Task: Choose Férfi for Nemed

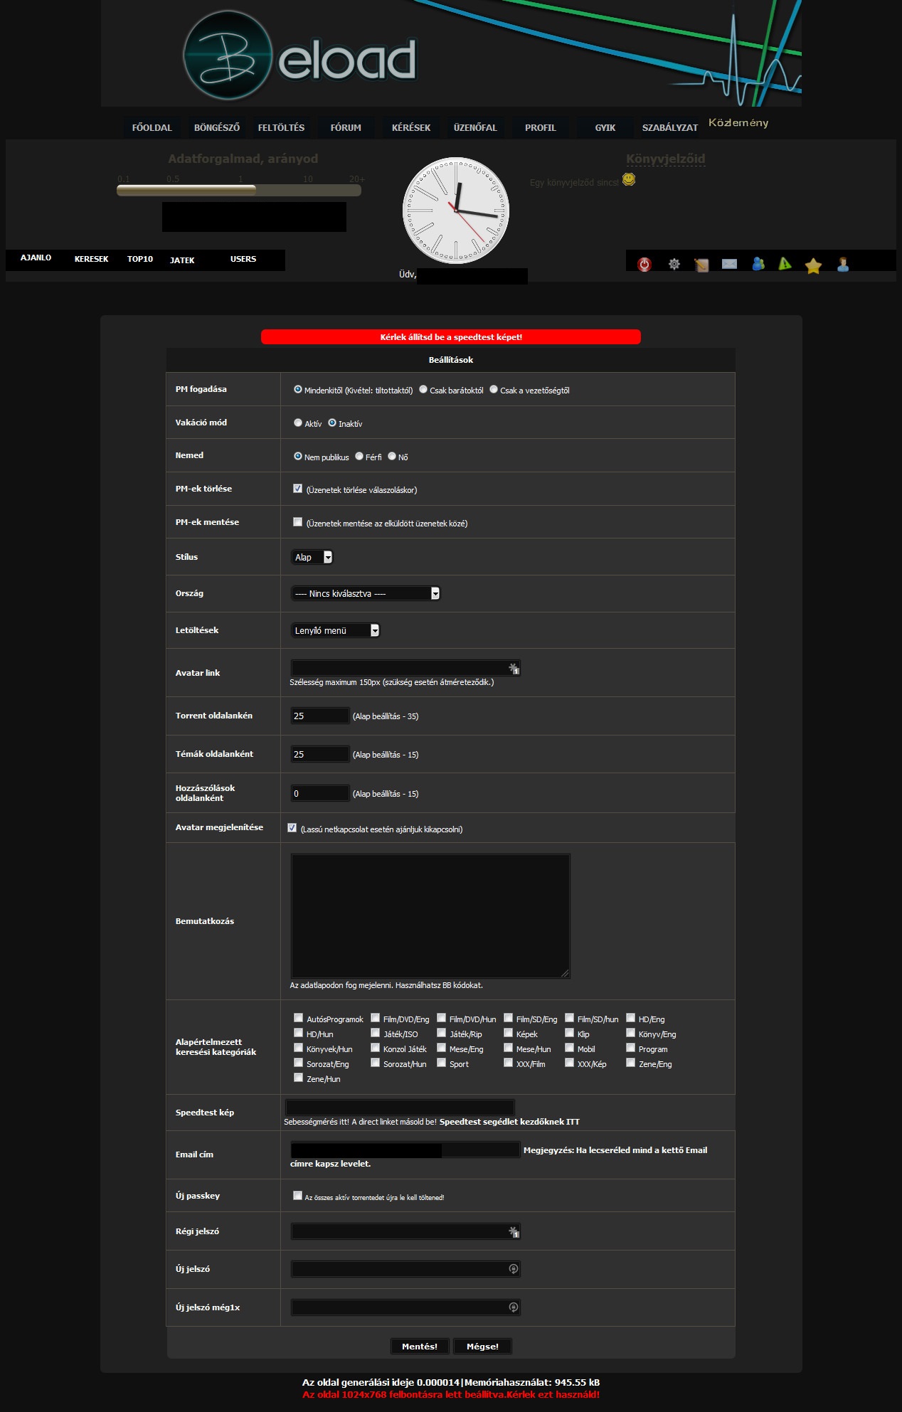Action: click(x=359, y=456)
